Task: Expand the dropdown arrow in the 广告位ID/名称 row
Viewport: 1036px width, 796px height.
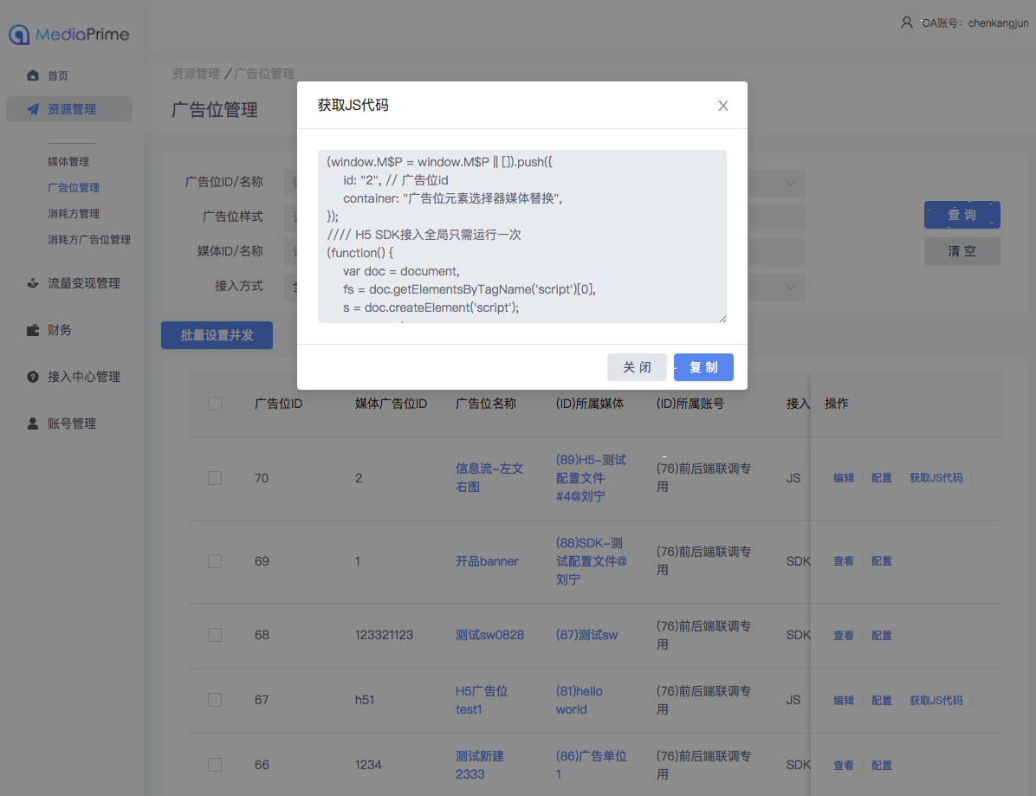Action: click(x=790, y=184)
